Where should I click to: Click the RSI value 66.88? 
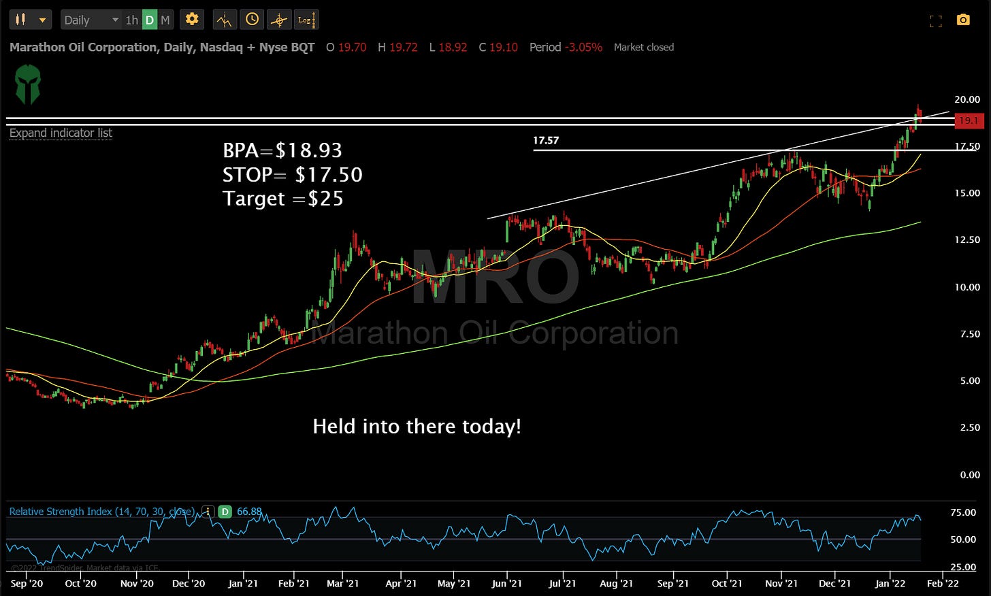tap(249, 512)
